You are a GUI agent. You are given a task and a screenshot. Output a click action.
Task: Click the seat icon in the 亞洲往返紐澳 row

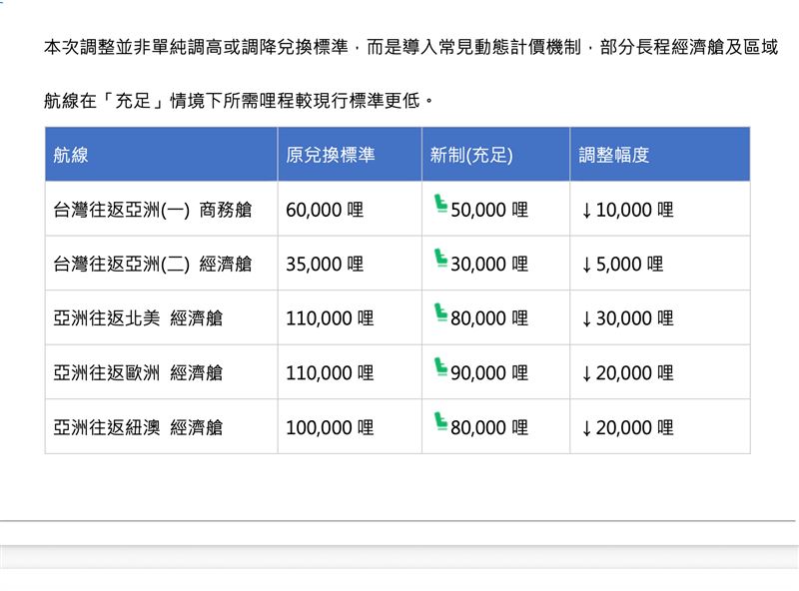click(x=440, y=422)
